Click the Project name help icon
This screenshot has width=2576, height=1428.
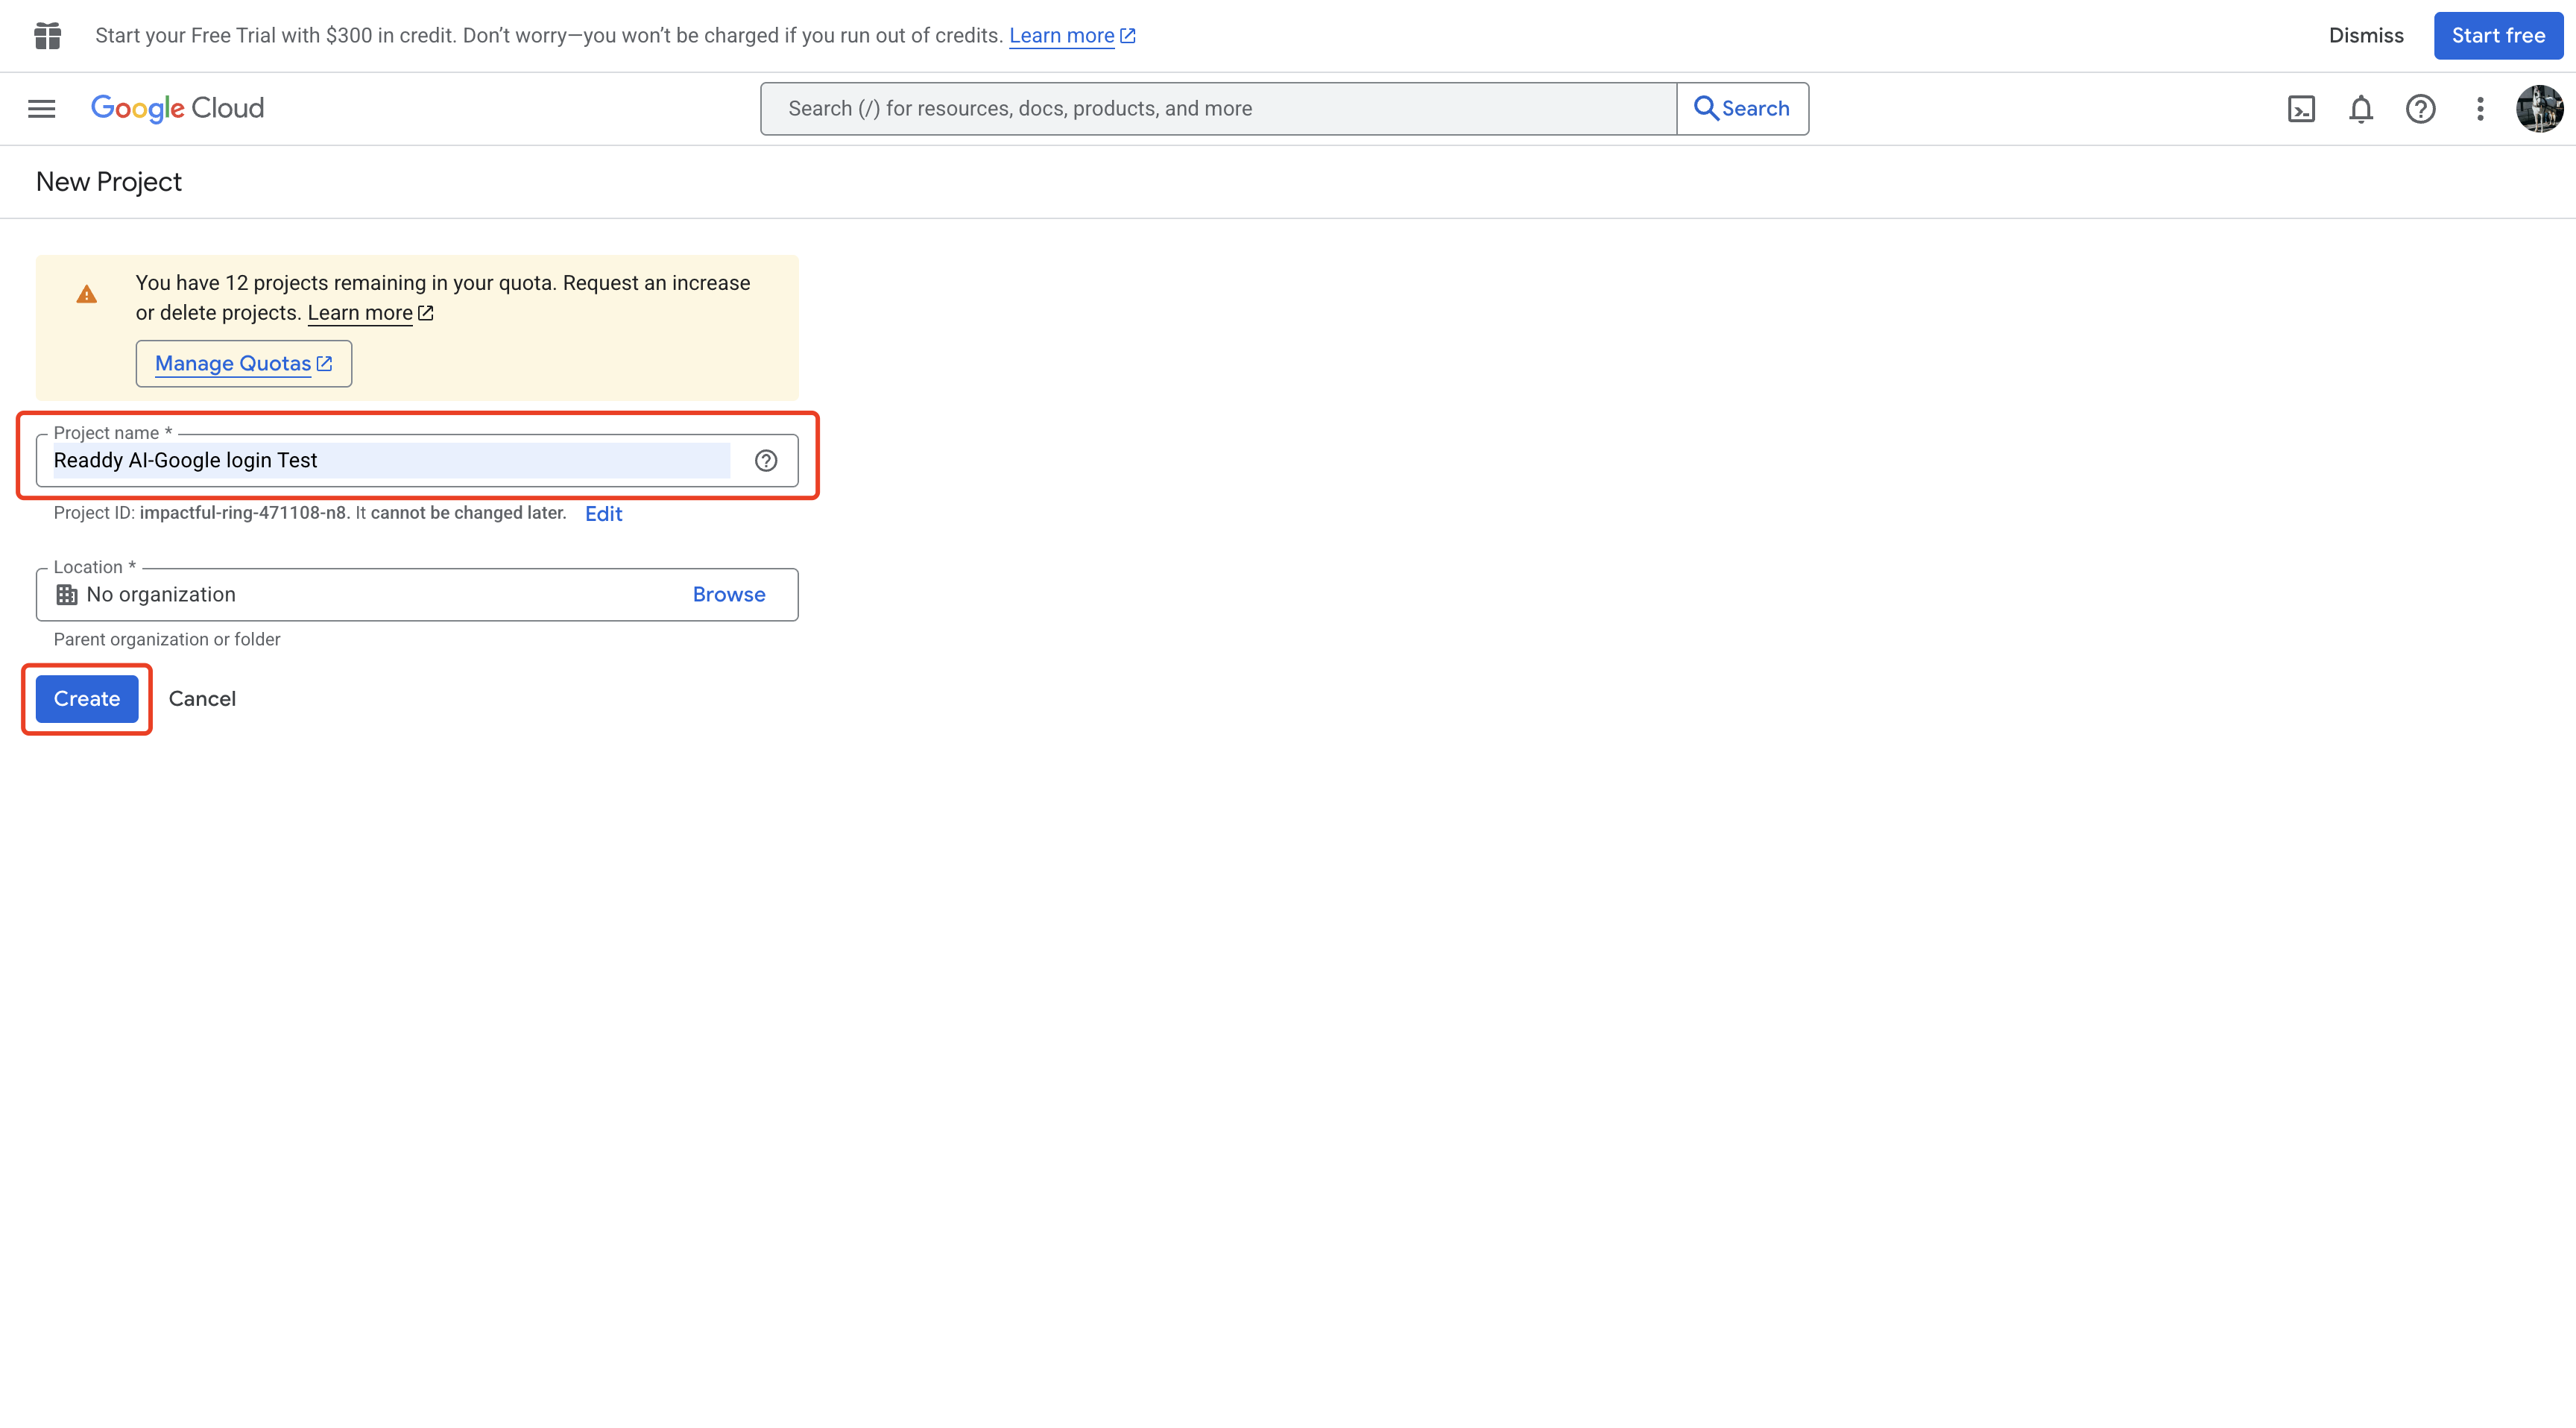click(766, 460)
